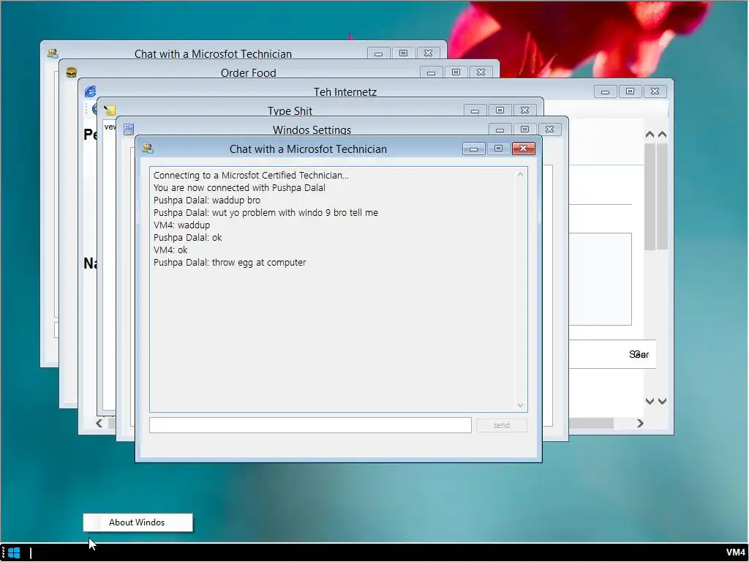Image resolution: width=749 pixels, height=562 pixels.
Task: Click the chat log scroll up arrow
Action: point(520,175)
